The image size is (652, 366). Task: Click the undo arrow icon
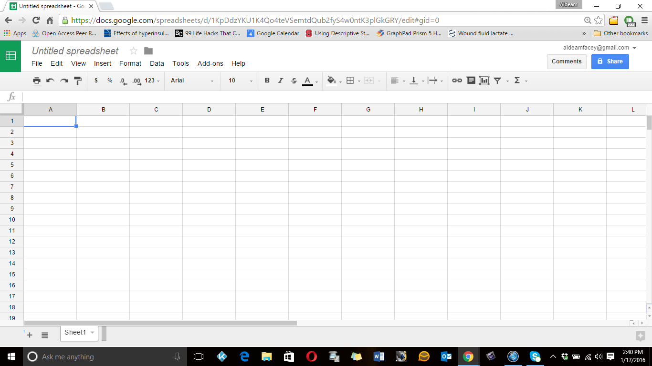(x=50, y=81)
